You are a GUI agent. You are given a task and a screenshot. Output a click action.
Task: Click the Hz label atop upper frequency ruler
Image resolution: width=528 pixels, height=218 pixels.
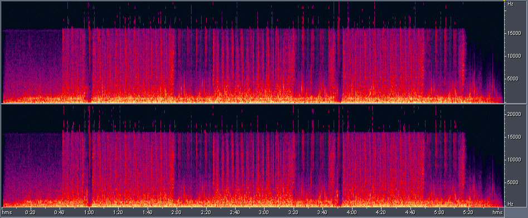(x=511, y=4)
